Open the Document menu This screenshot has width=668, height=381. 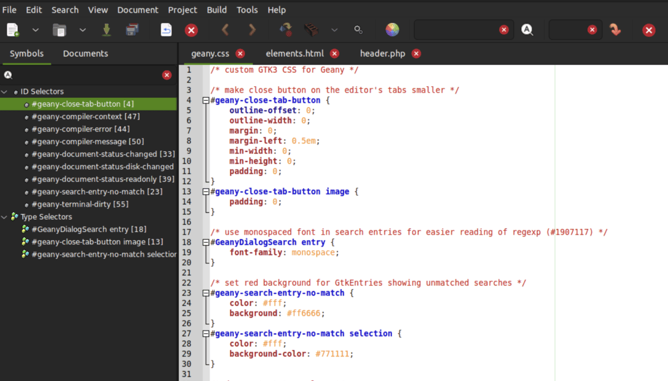coord(138,9)
